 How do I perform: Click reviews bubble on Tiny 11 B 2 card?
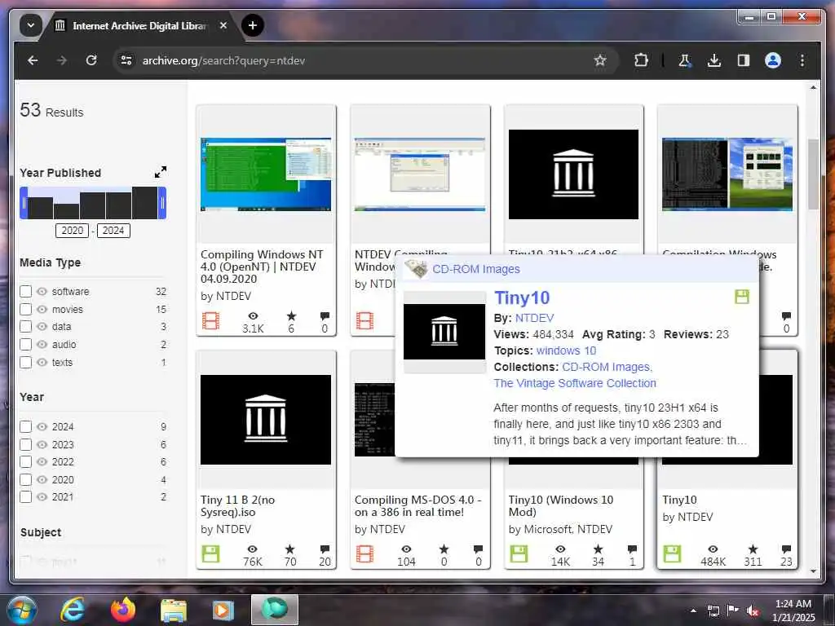click(x=325, y=549)
